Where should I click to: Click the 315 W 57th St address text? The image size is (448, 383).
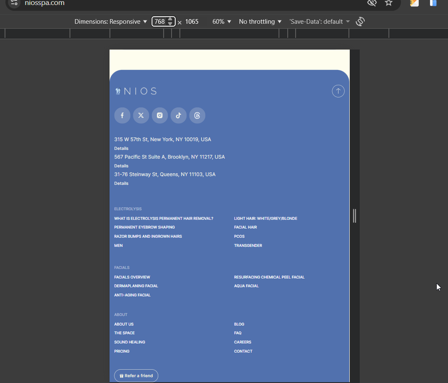pyautogui.click(x=162, y=139)
